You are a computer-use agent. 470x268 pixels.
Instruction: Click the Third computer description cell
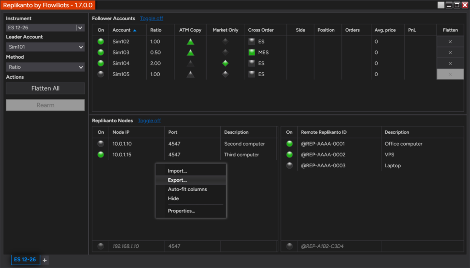pos(248,155)
